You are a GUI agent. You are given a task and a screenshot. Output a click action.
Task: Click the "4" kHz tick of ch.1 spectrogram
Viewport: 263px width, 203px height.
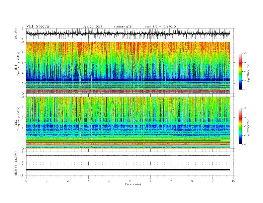(x=23, y=73)
